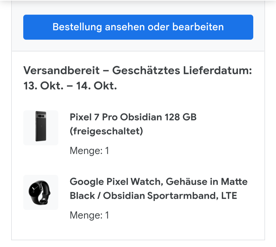Click the "Geschätztes Lieferdatum" text
Screen dimensions: 276x247
pos(182,71)
